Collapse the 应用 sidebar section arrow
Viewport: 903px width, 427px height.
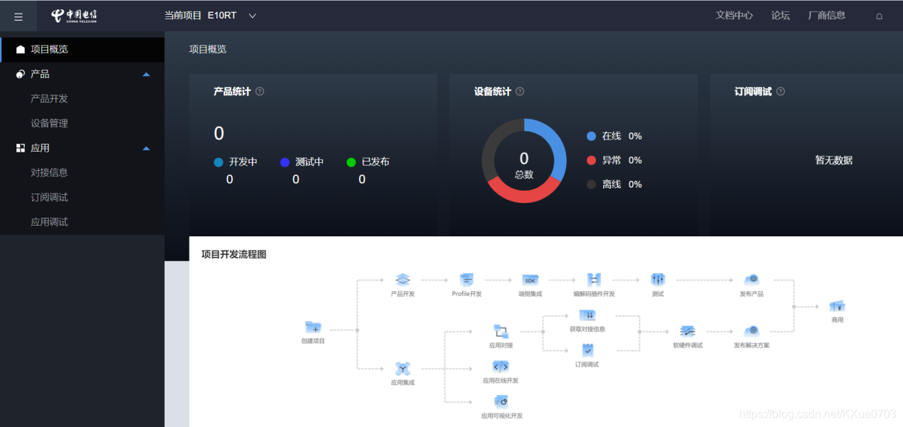tap(146, 148)
